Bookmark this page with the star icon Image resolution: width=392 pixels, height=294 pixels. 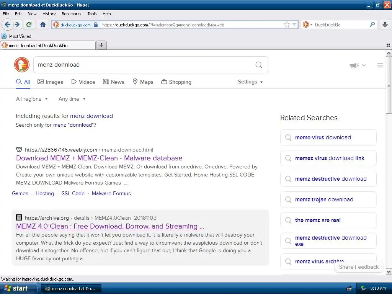[x=287, y=24]
